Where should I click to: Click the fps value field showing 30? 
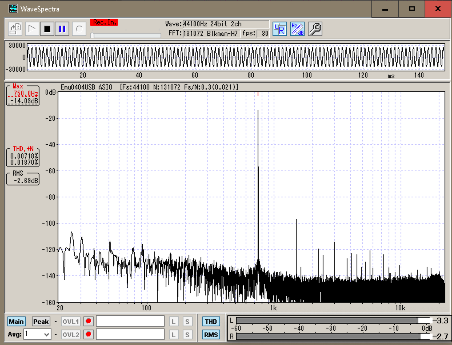coord(263,34)
